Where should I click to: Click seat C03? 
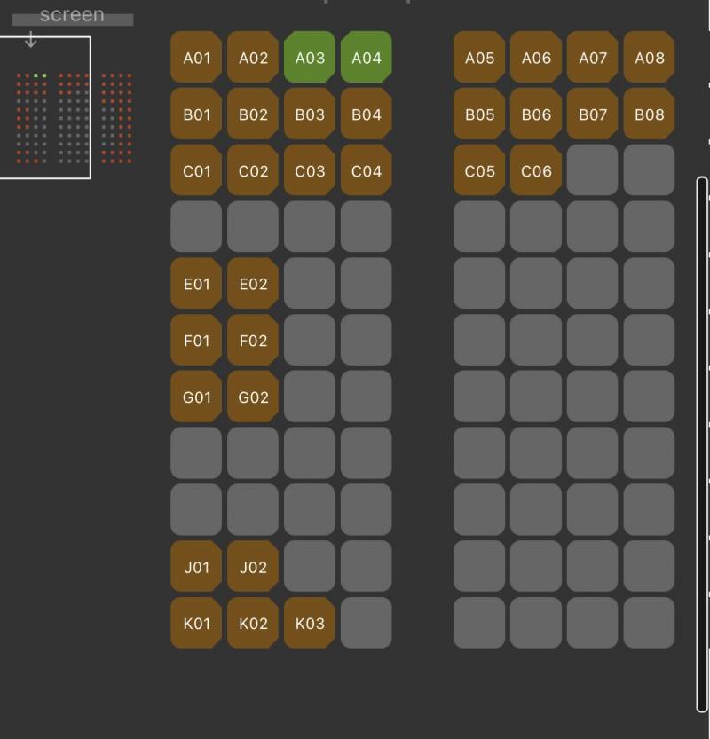click(309, 170)
